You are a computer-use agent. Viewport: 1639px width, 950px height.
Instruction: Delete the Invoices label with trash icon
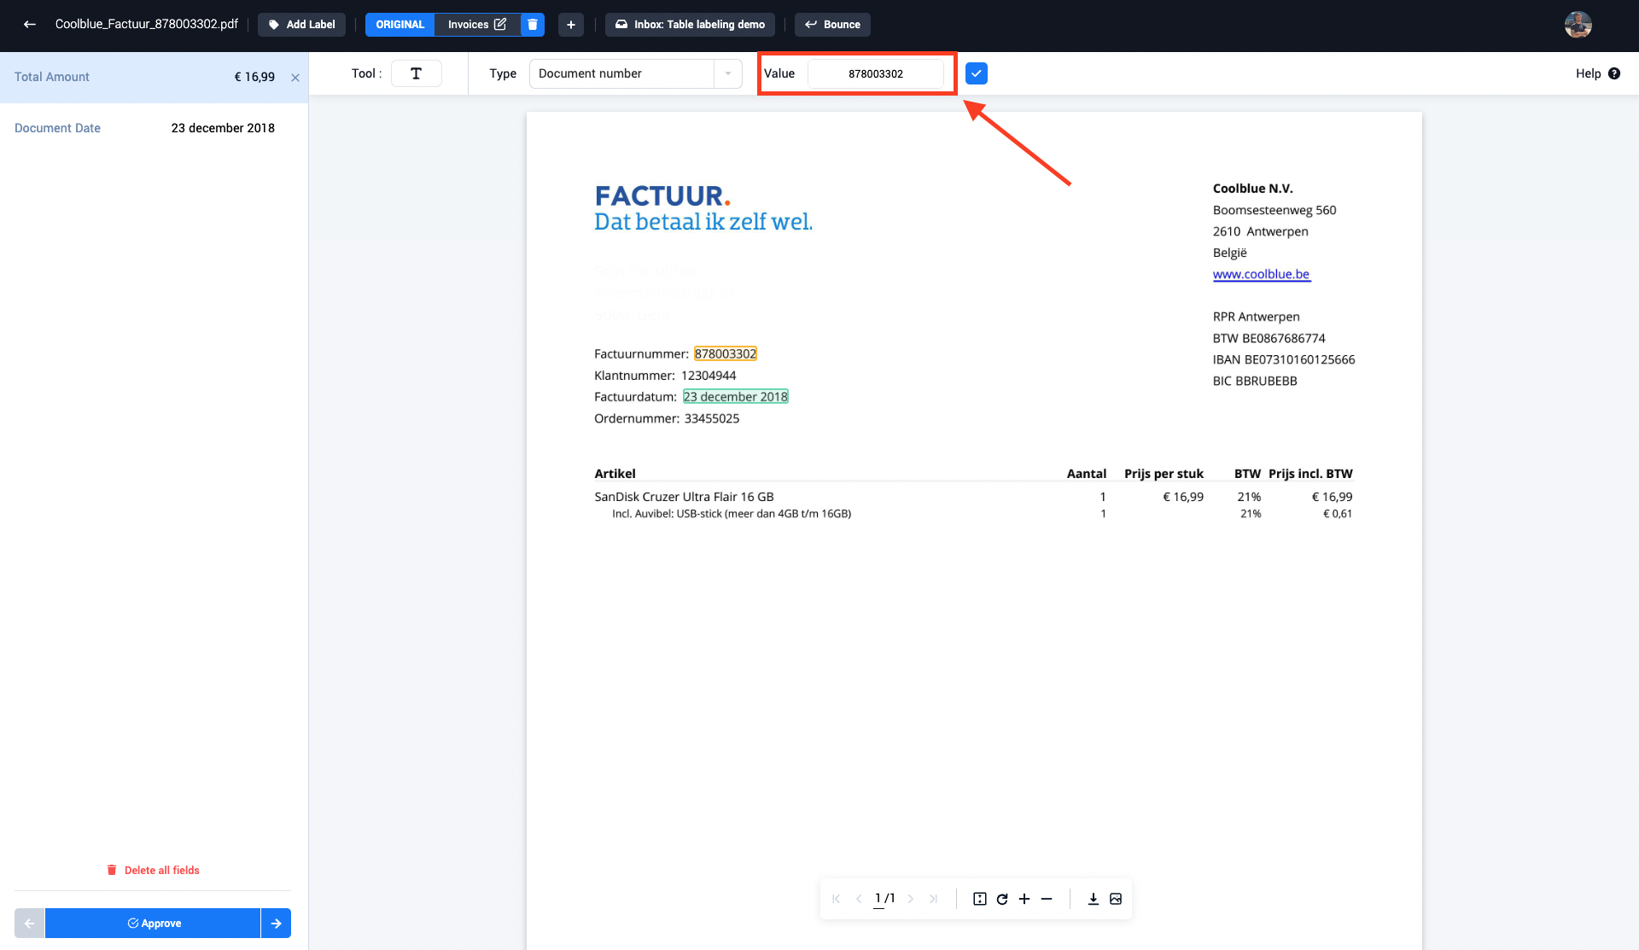[x=533, y=25]
